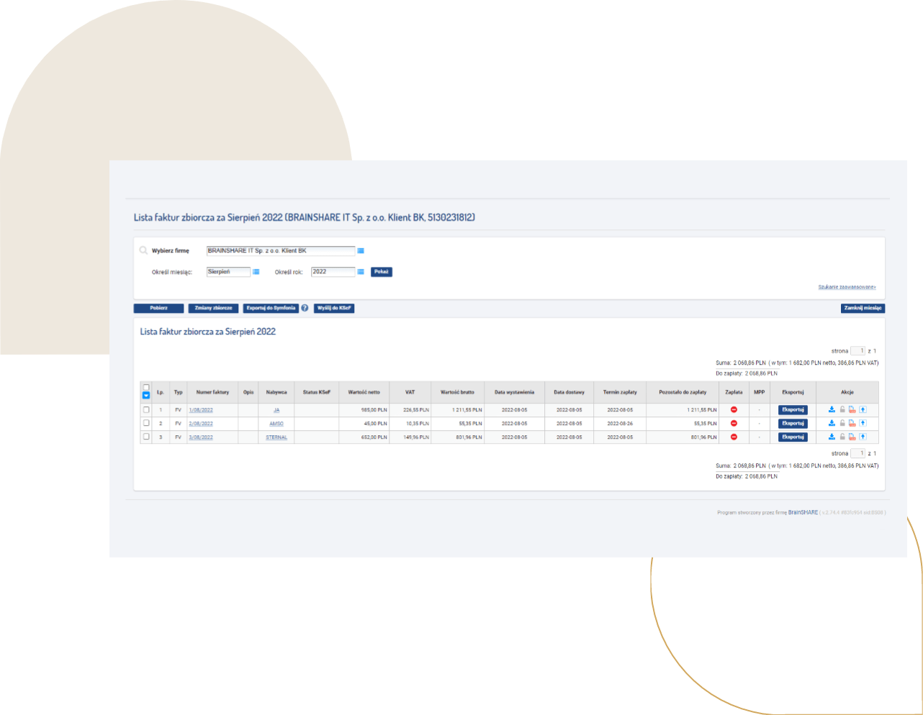
Task: Open the year list icon beside 2022
Action: click(361, 272)
